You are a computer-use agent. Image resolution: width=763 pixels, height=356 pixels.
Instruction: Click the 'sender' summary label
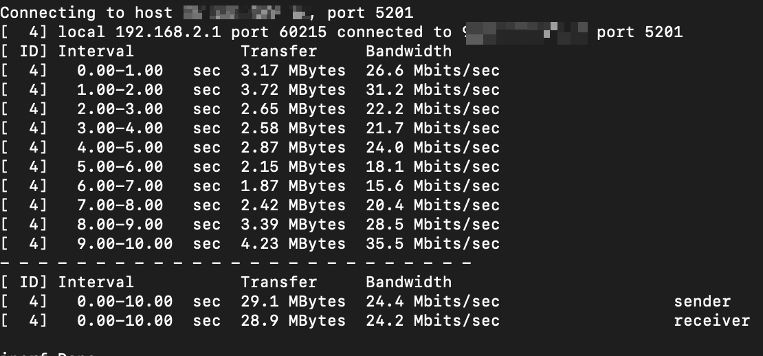[x=703, y=302]
